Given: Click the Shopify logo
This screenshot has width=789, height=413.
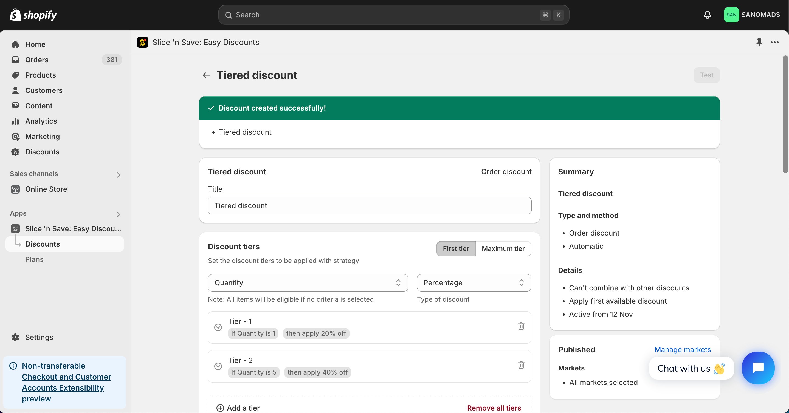Looking at the screenshot, I should pos(33,15).
